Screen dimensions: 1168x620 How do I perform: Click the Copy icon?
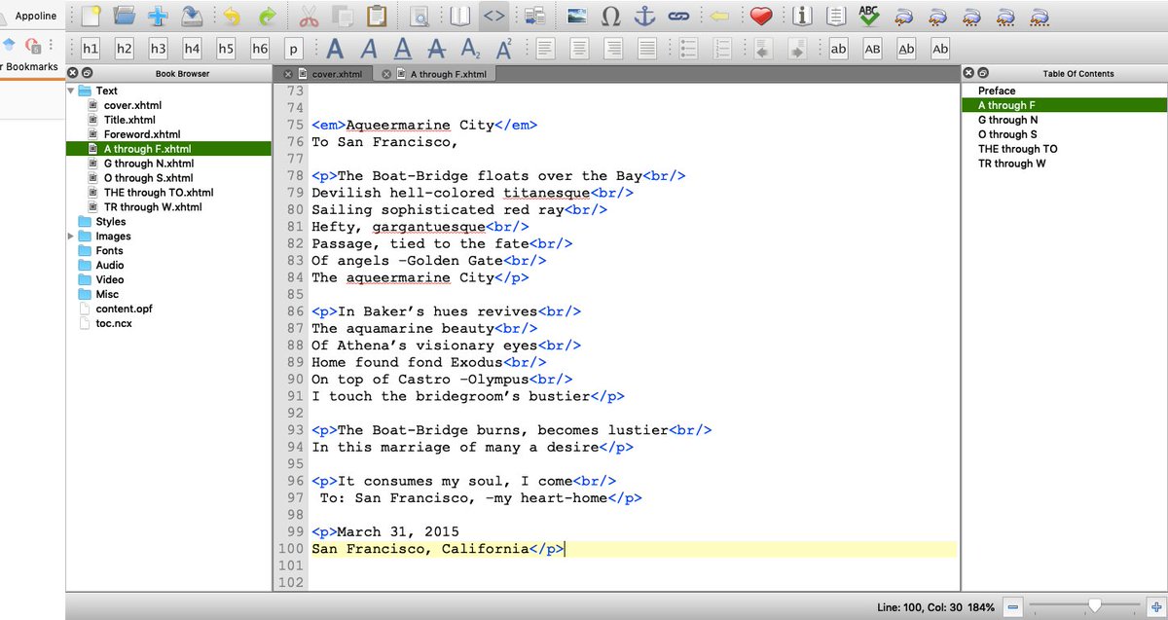[x=342, y=16]
